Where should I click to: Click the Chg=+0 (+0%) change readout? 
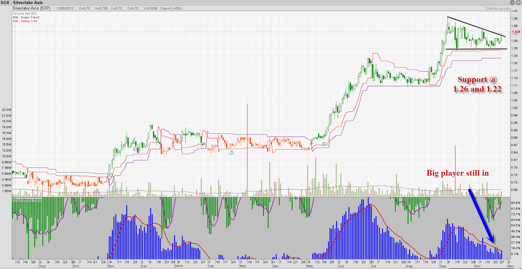pyautogui.click(x=171, y=8)
